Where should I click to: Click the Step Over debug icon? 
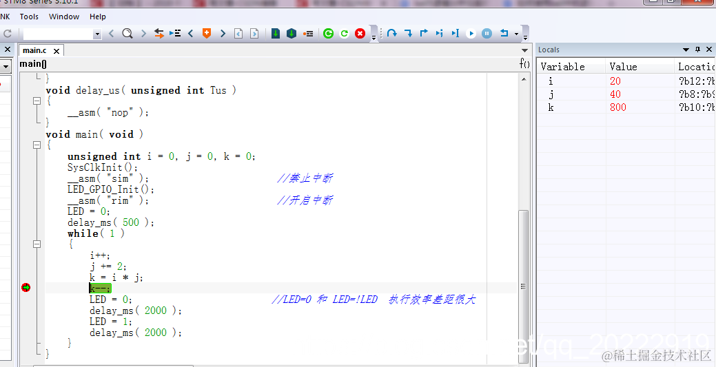coord(392,33)
